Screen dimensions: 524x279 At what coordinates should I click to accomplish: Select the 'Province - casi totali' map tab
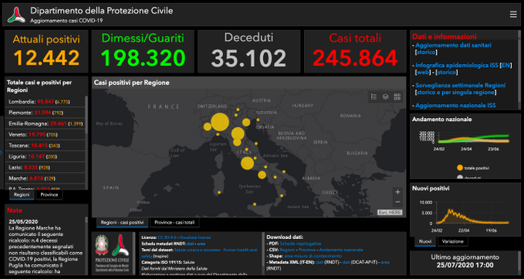coord(174,222)
